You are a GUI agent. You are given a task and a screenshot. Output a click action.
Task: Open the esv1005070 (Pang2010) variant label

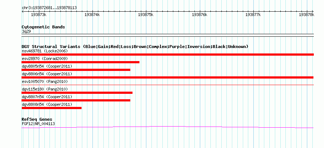[x=45, y=81]
